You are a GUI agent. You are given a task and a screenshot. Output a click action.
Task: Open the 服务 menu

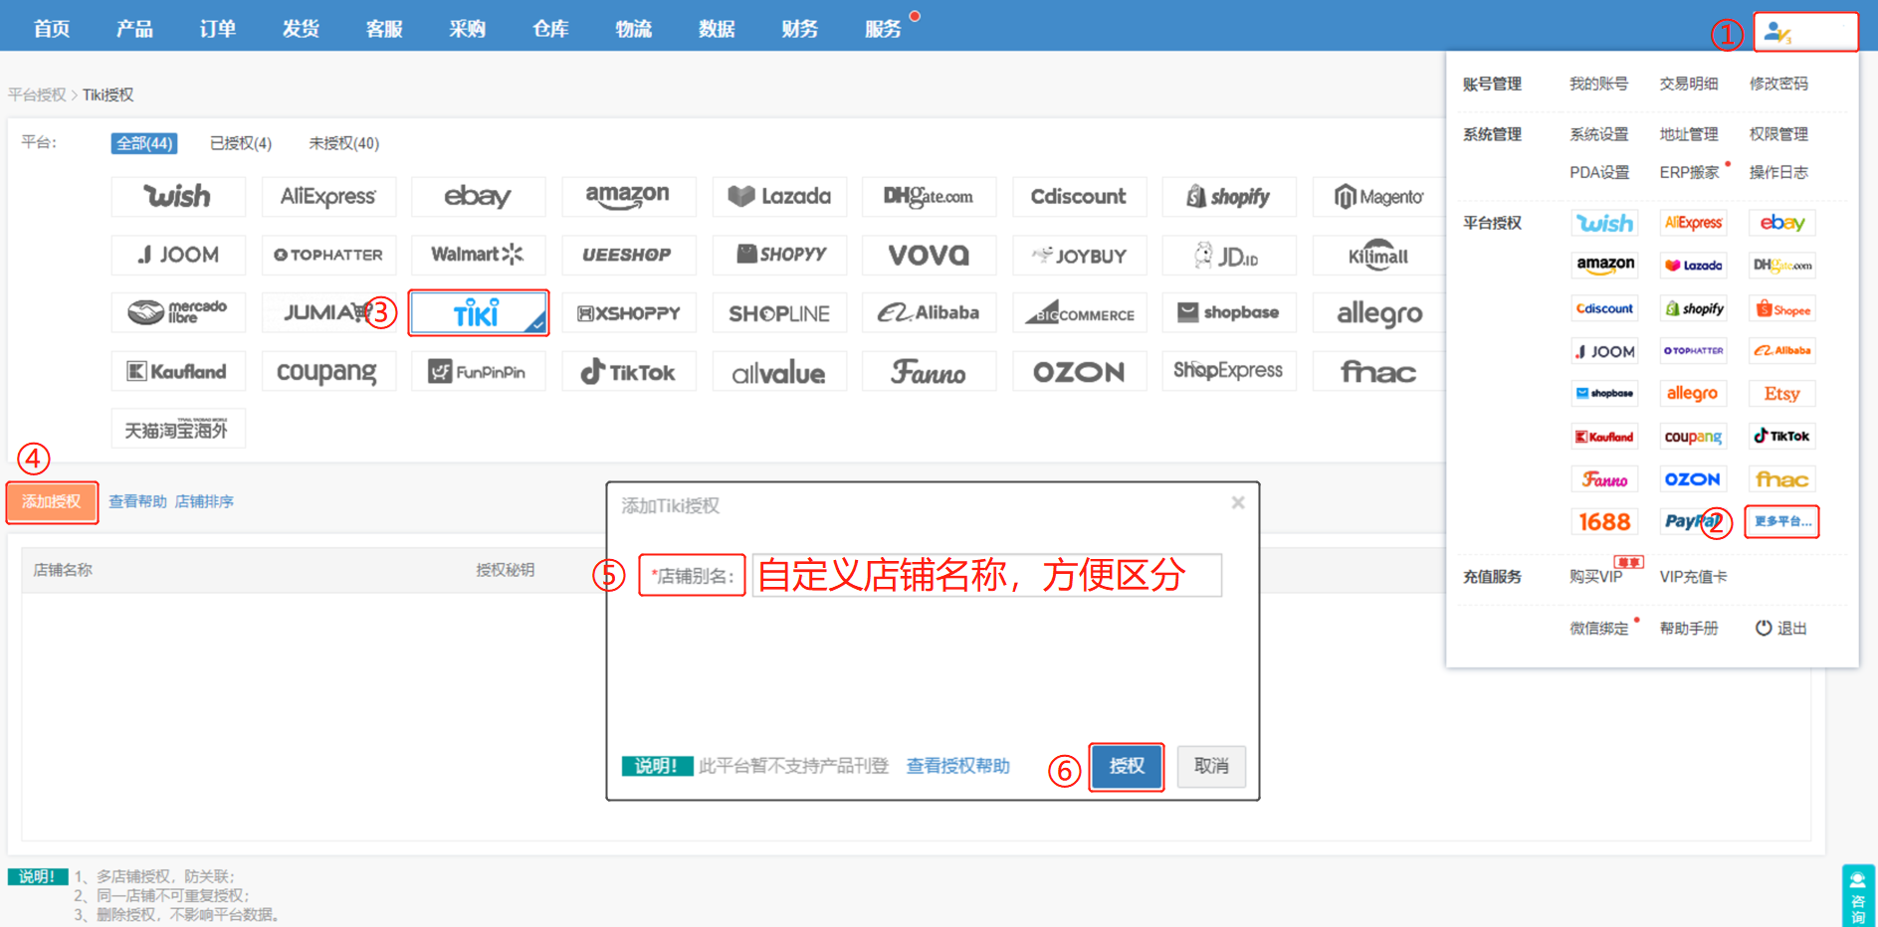click(884, 28)
